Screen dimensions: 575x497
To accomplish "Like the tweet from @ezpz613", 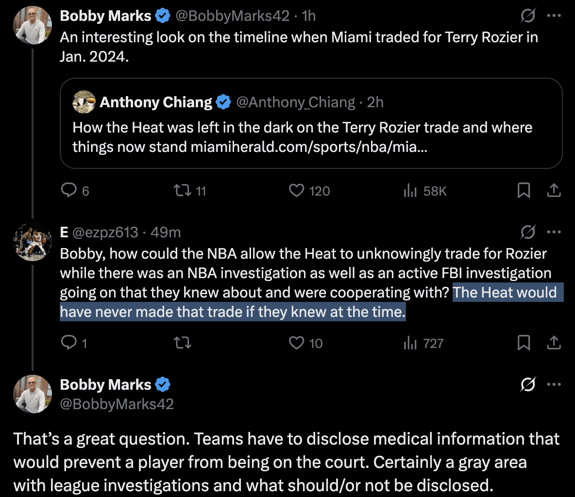I will tap(296, 343).
